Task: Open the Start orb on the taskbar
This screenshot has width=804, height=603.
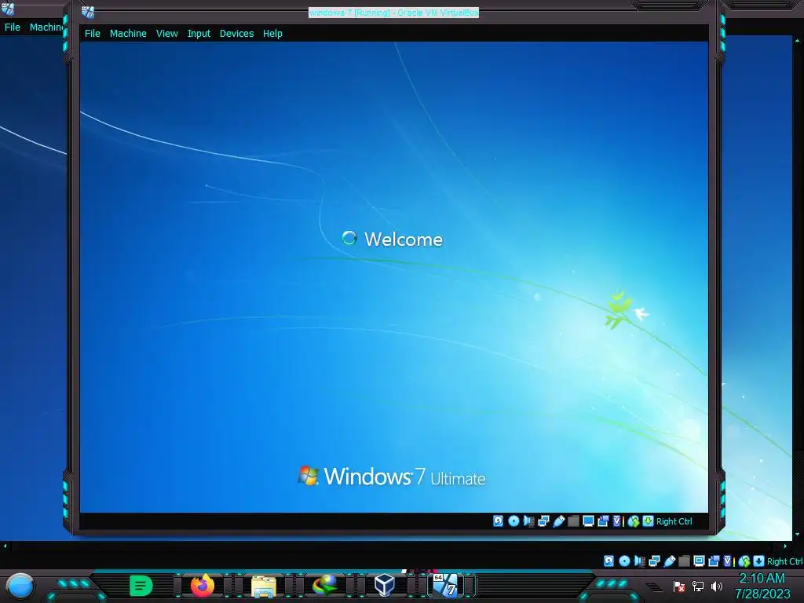Action: [x=20, y=586]
